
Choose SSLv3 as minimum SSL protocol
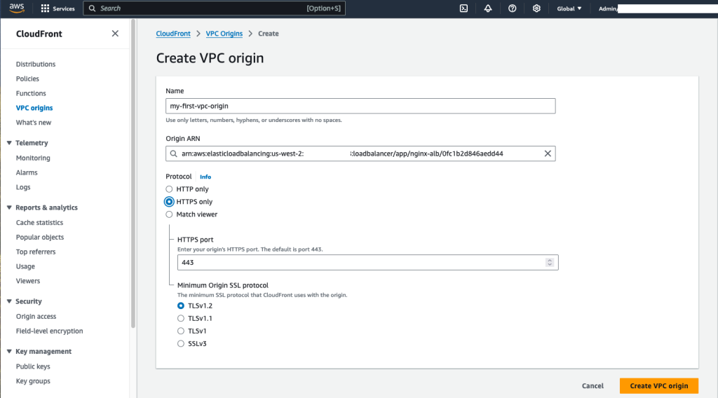click(181, 343)
